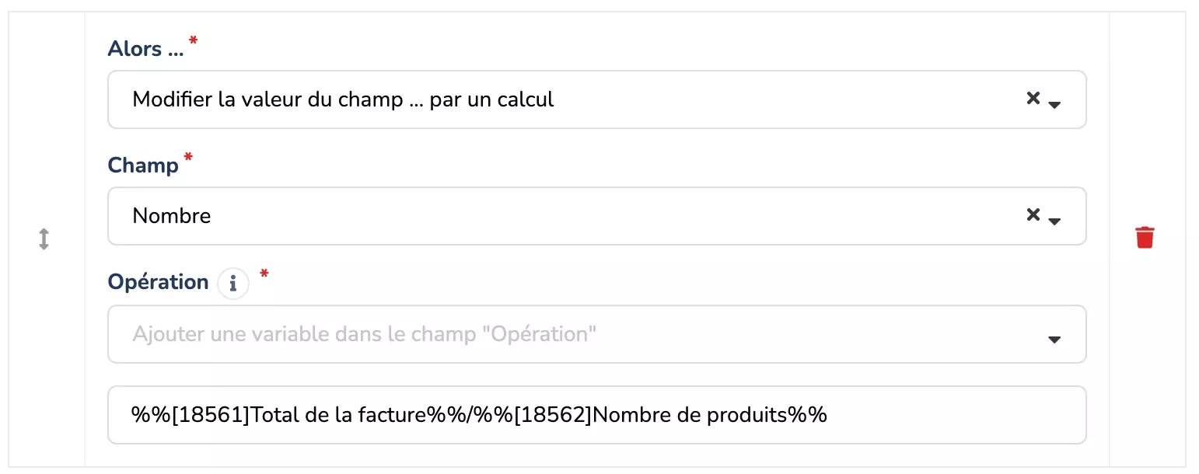Click the drag handle to reorder the action
The height and width of the screenshot is (474, 1199).
click(44, 239)
